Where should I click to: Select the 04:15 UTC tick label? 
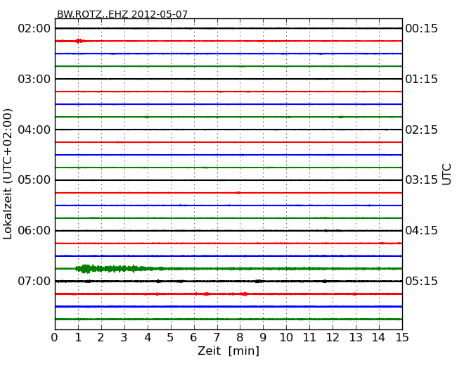tap(421, 231)
